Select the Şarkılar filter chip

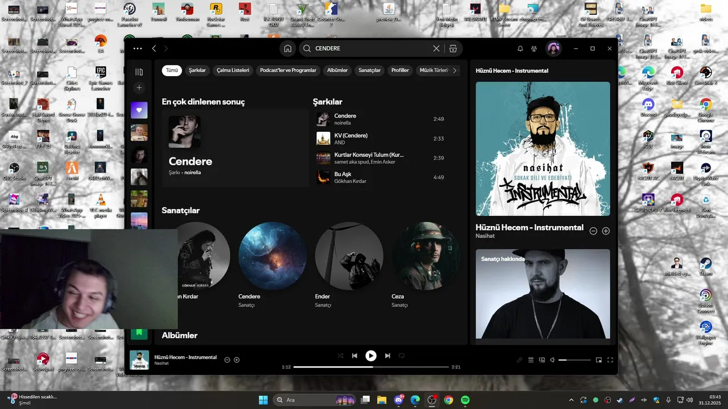pos(197,70)
